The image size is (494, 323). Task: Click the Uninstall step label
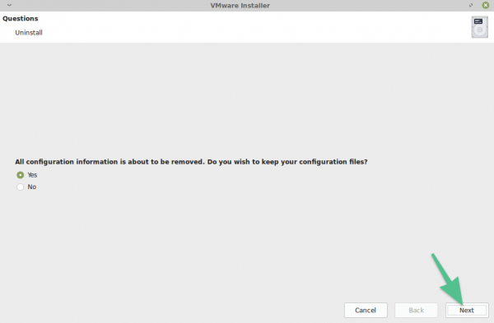[x=29, y=32]
